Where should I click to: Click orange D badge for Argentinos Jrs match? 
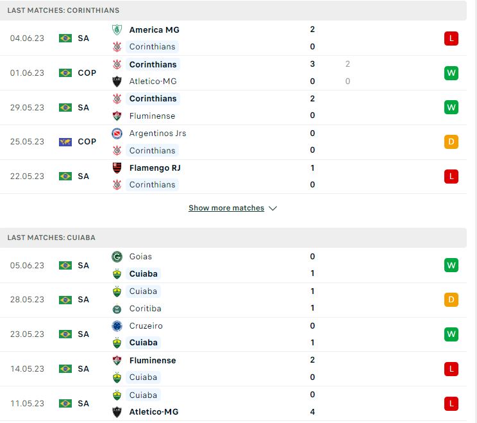point(451,142)
